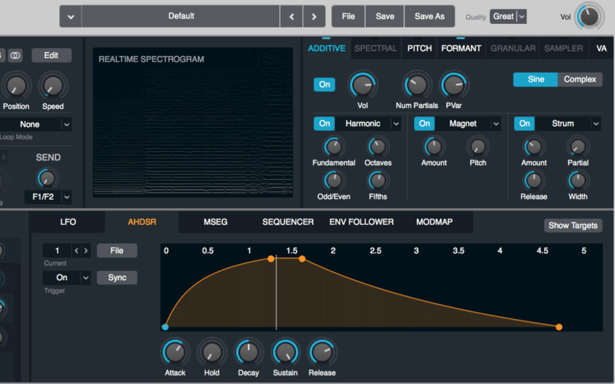Step to previous AHDSR envelope number

(76, 251)
